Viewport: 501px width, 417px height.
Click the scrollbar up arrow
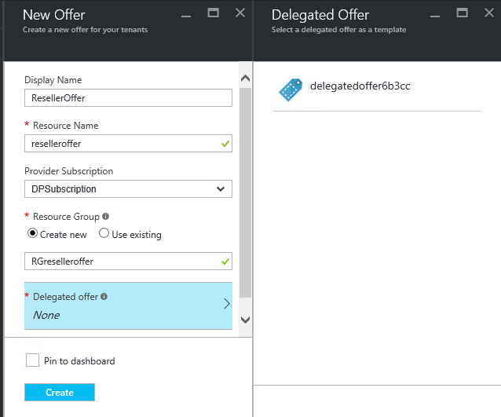(x=244, y=79)
